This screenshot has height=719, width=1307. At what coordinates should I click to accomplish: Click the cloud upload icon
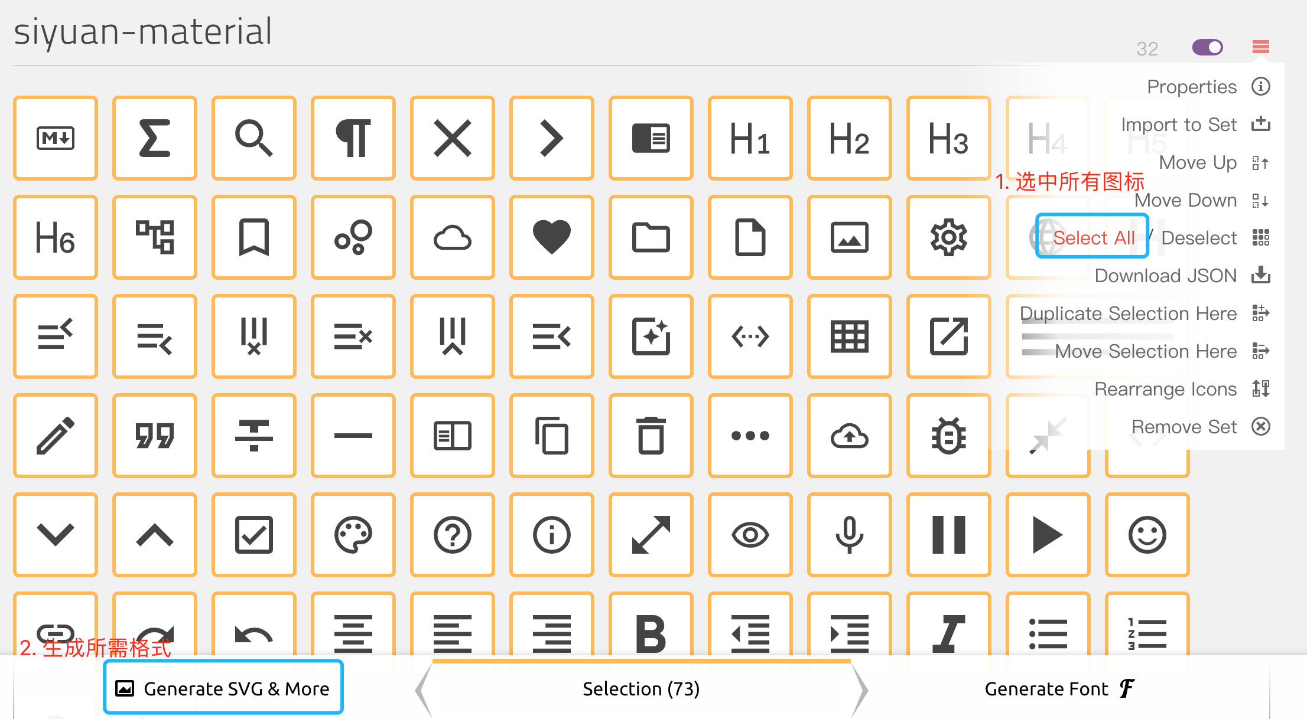pos(849,436)
